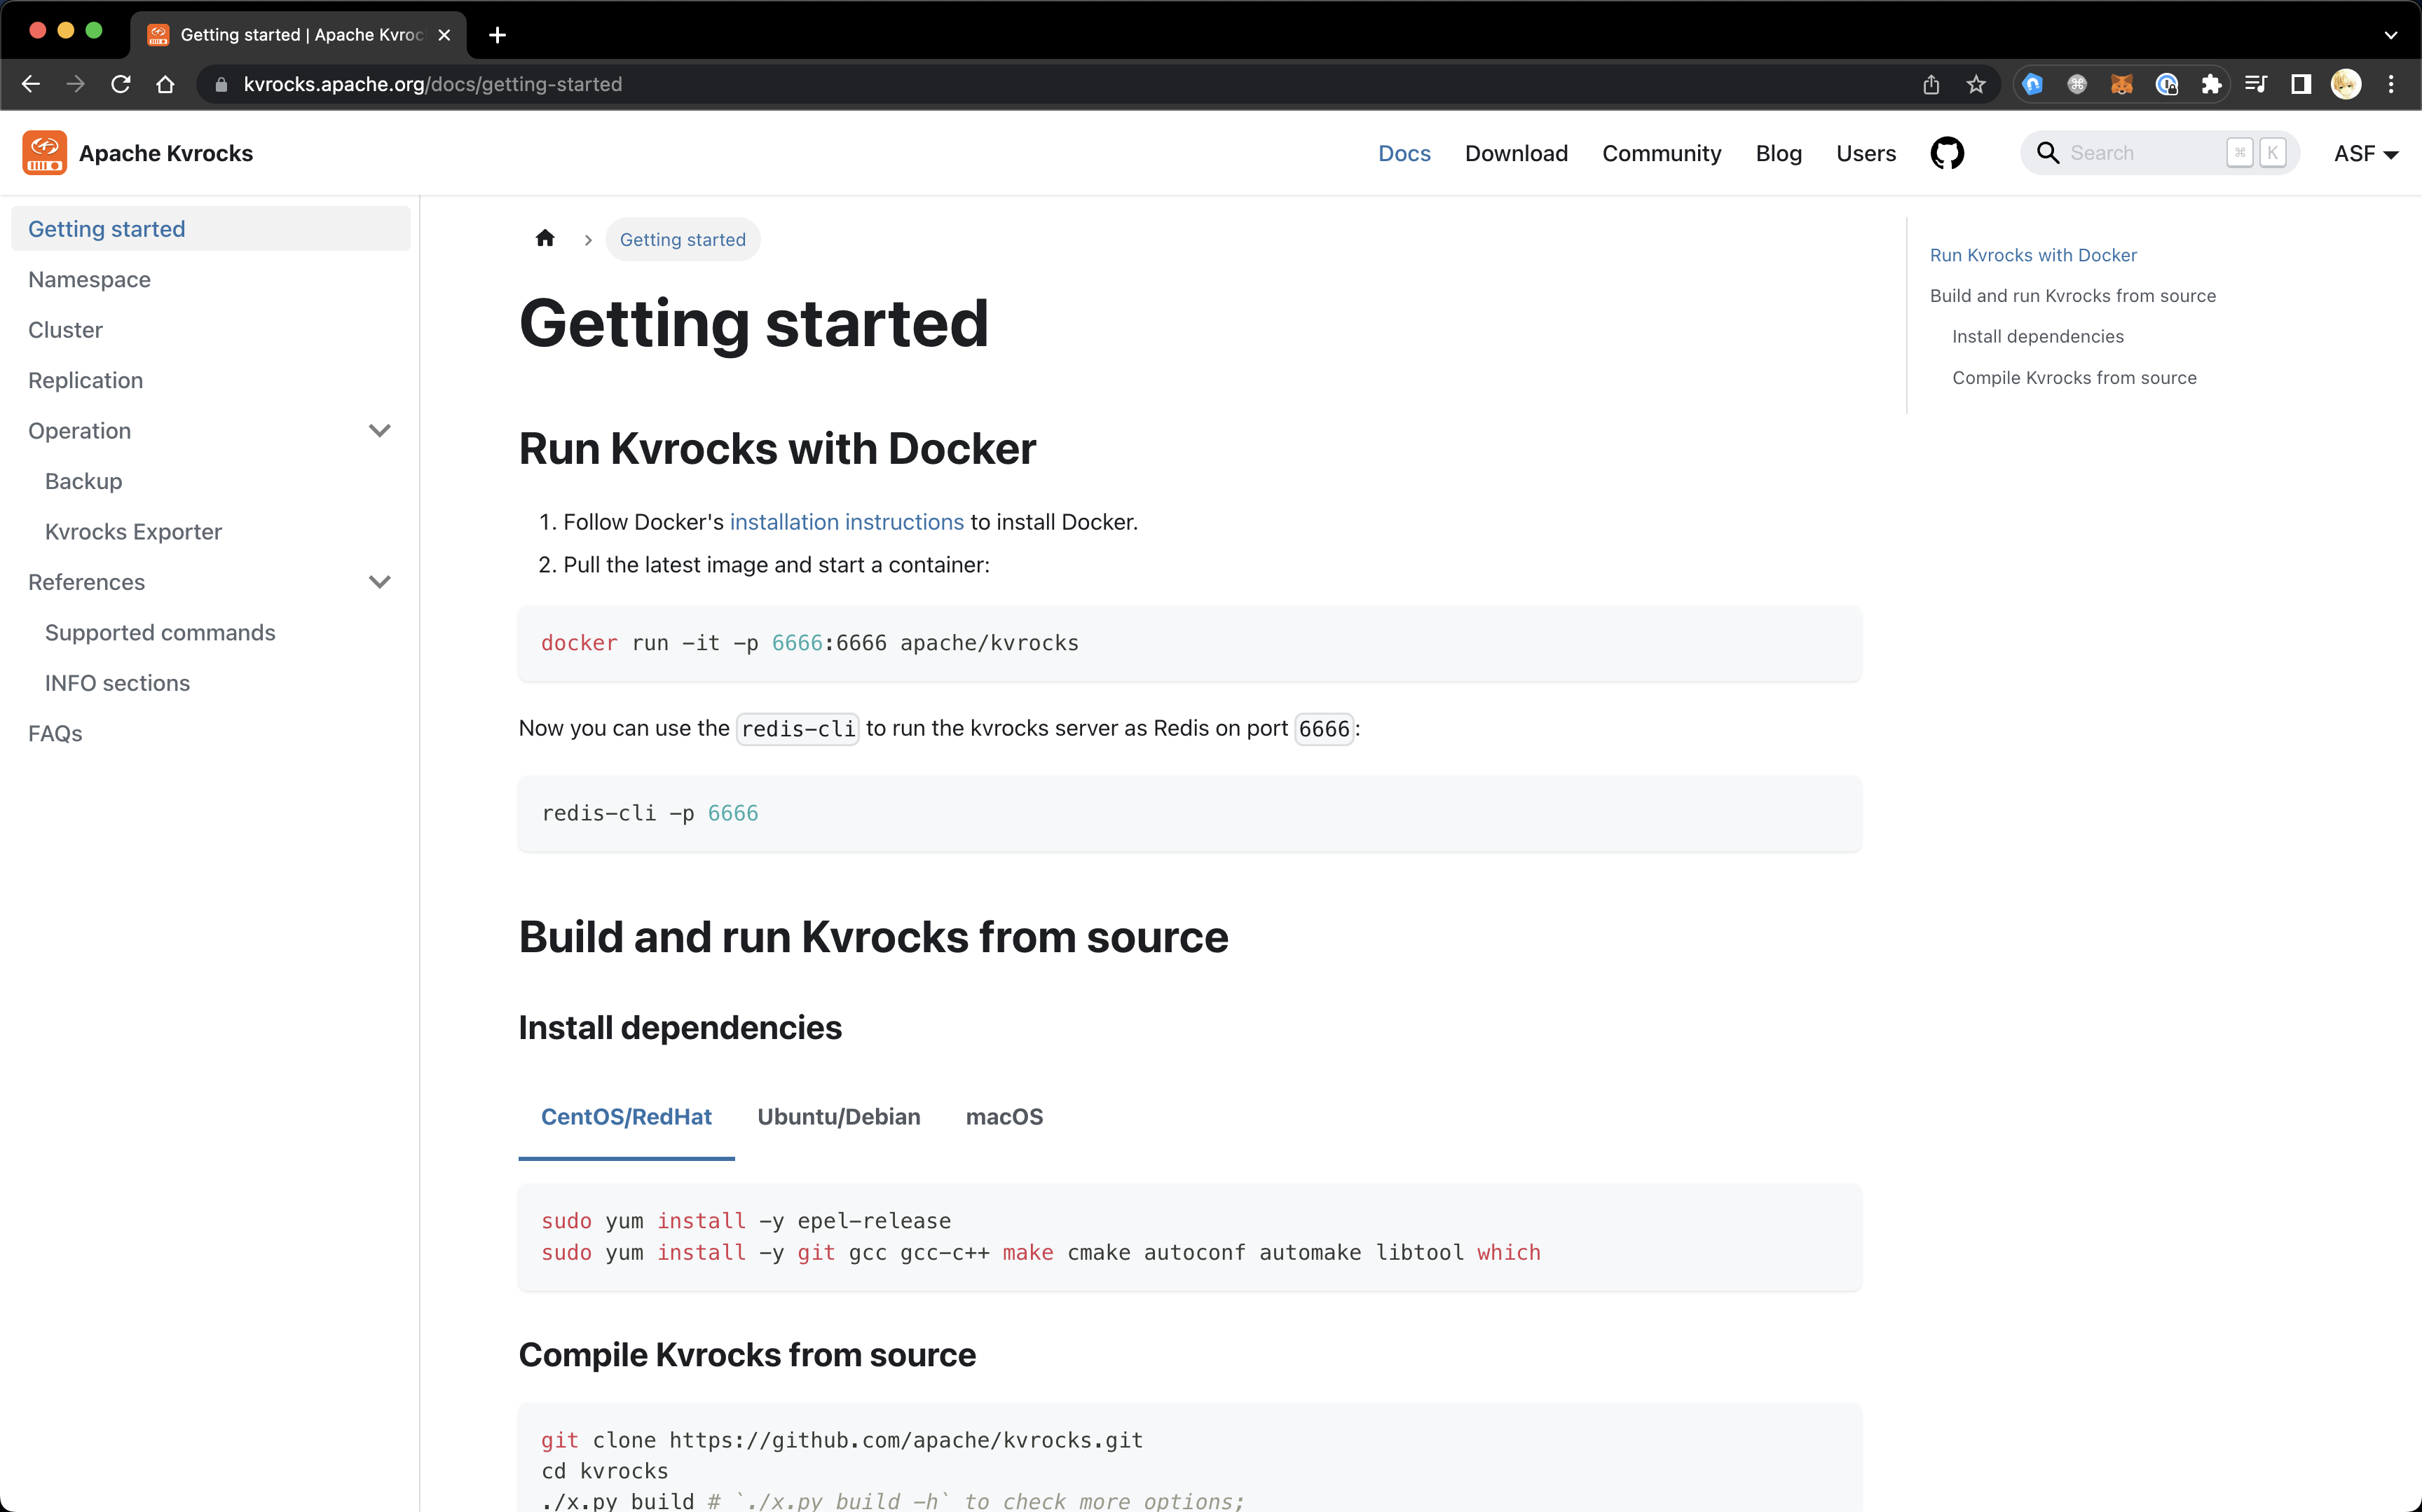Click the docker run code block
Viewport: 2422px width, 1512px height.
click(x=1189, y=643)
